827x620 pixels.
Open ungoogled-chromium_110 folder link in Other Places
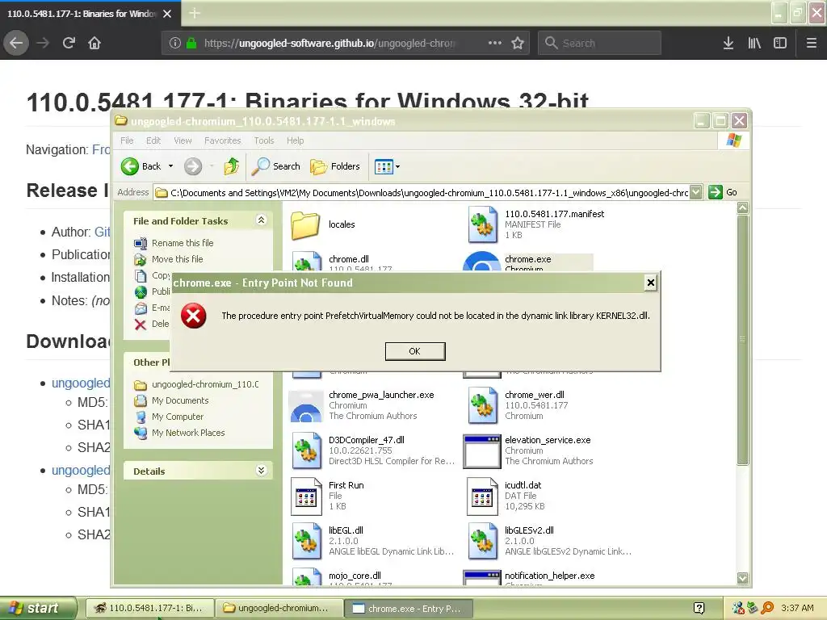pyautogui.click(x=205, y=384)
